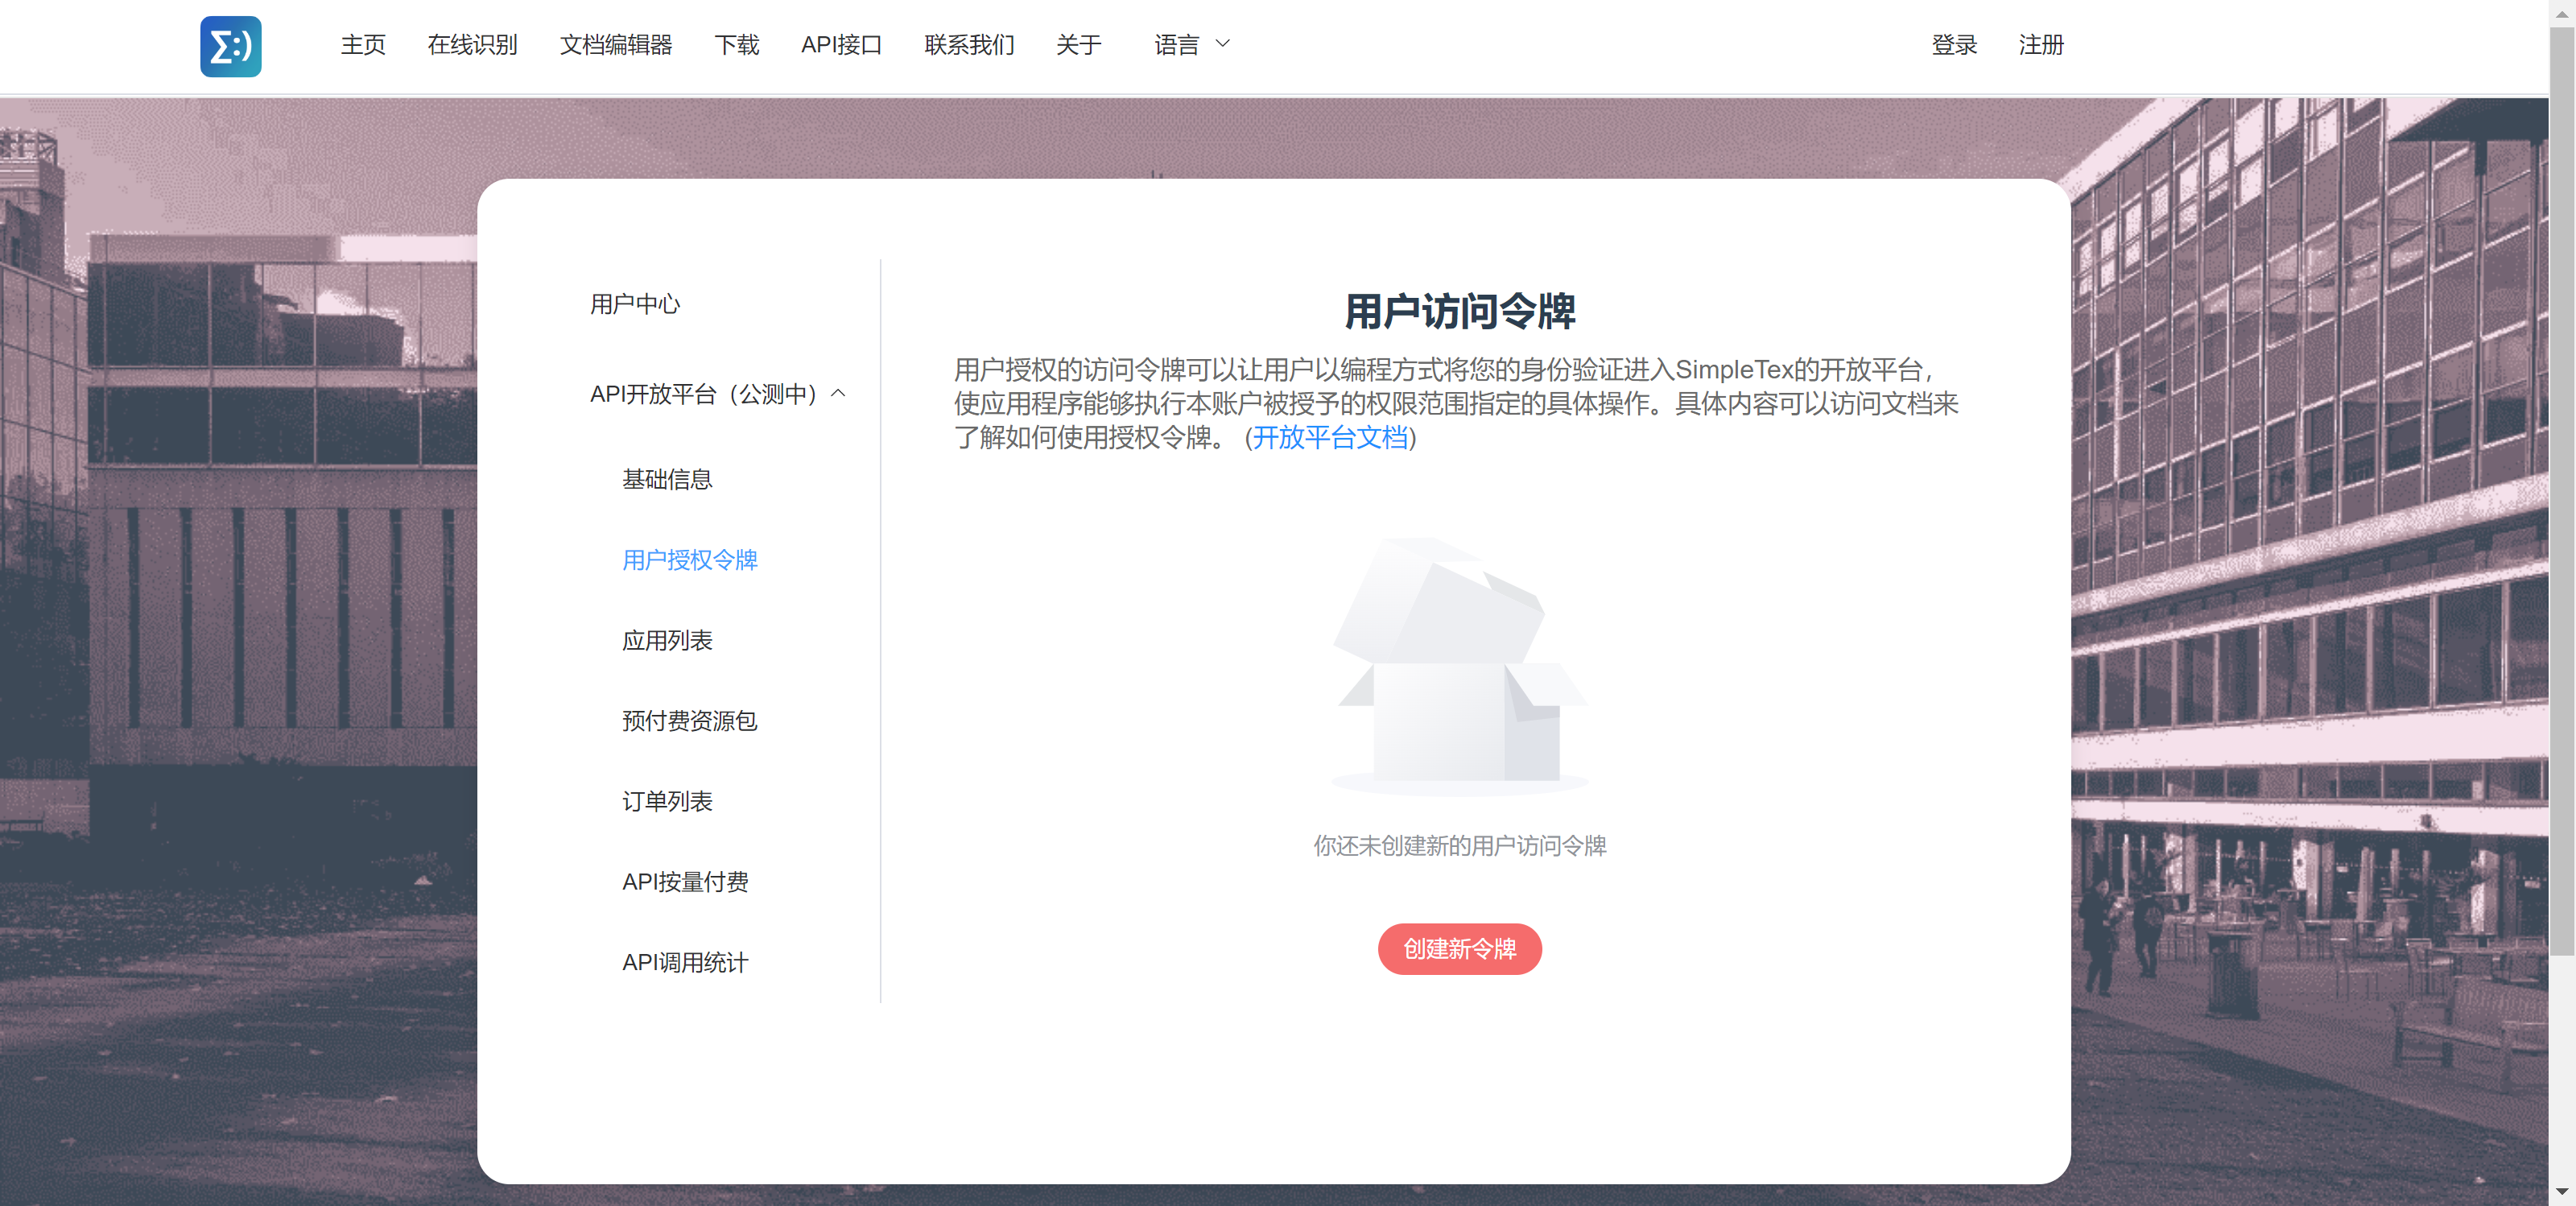This screenshot has width=2576, height=1206.
Task: Open the 开放平台文档 hyperlink
Action: (1330, 437)
